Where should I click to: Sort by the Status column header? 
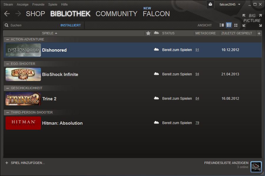point(168,33)
